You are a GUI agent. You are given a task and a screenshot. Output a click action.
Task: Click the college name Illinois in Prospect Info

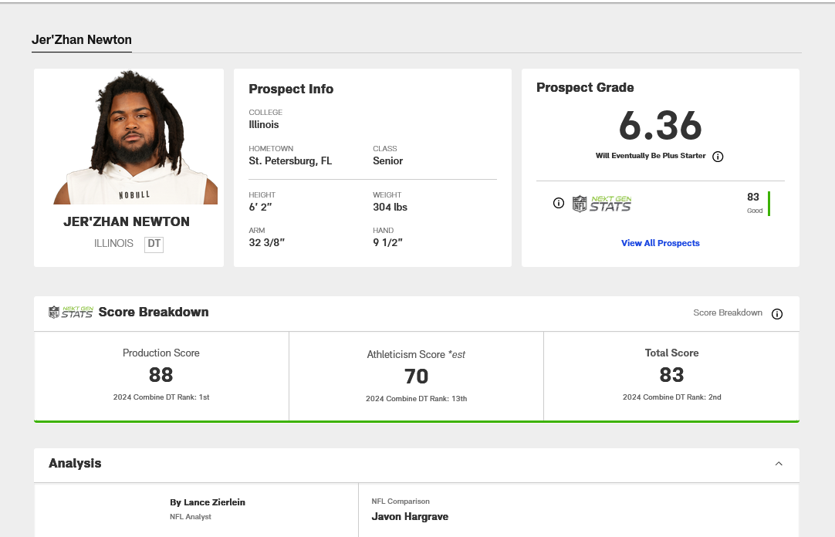(x=264, y=124)
